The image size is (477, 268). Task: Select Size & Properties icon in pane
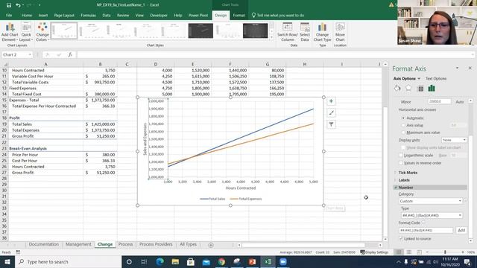(420, 89)
